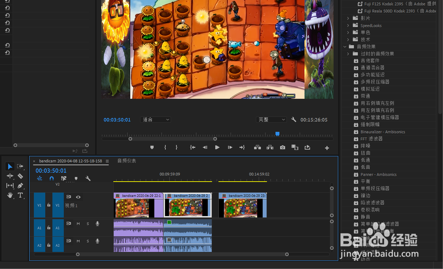Export frame with camera icon

coord(283,147)
